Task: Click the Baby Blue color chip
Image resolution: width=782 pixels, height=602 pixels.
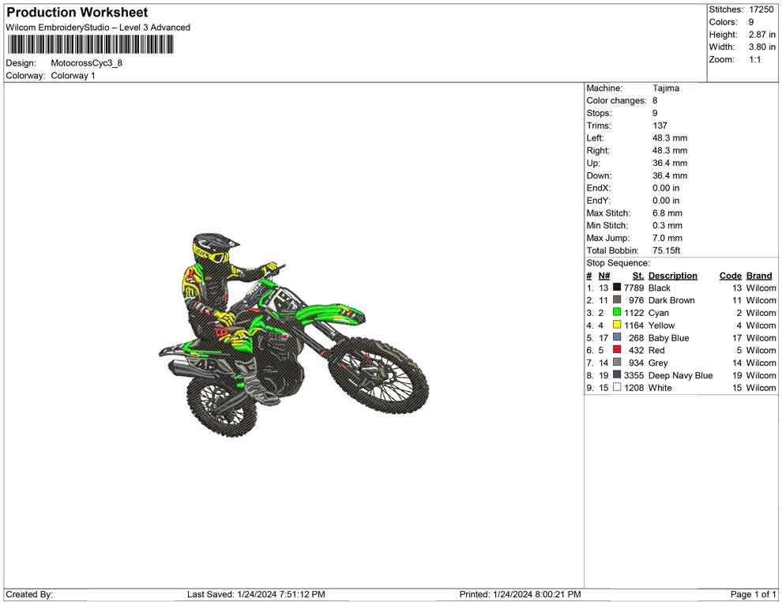Action: pos(617,338)
